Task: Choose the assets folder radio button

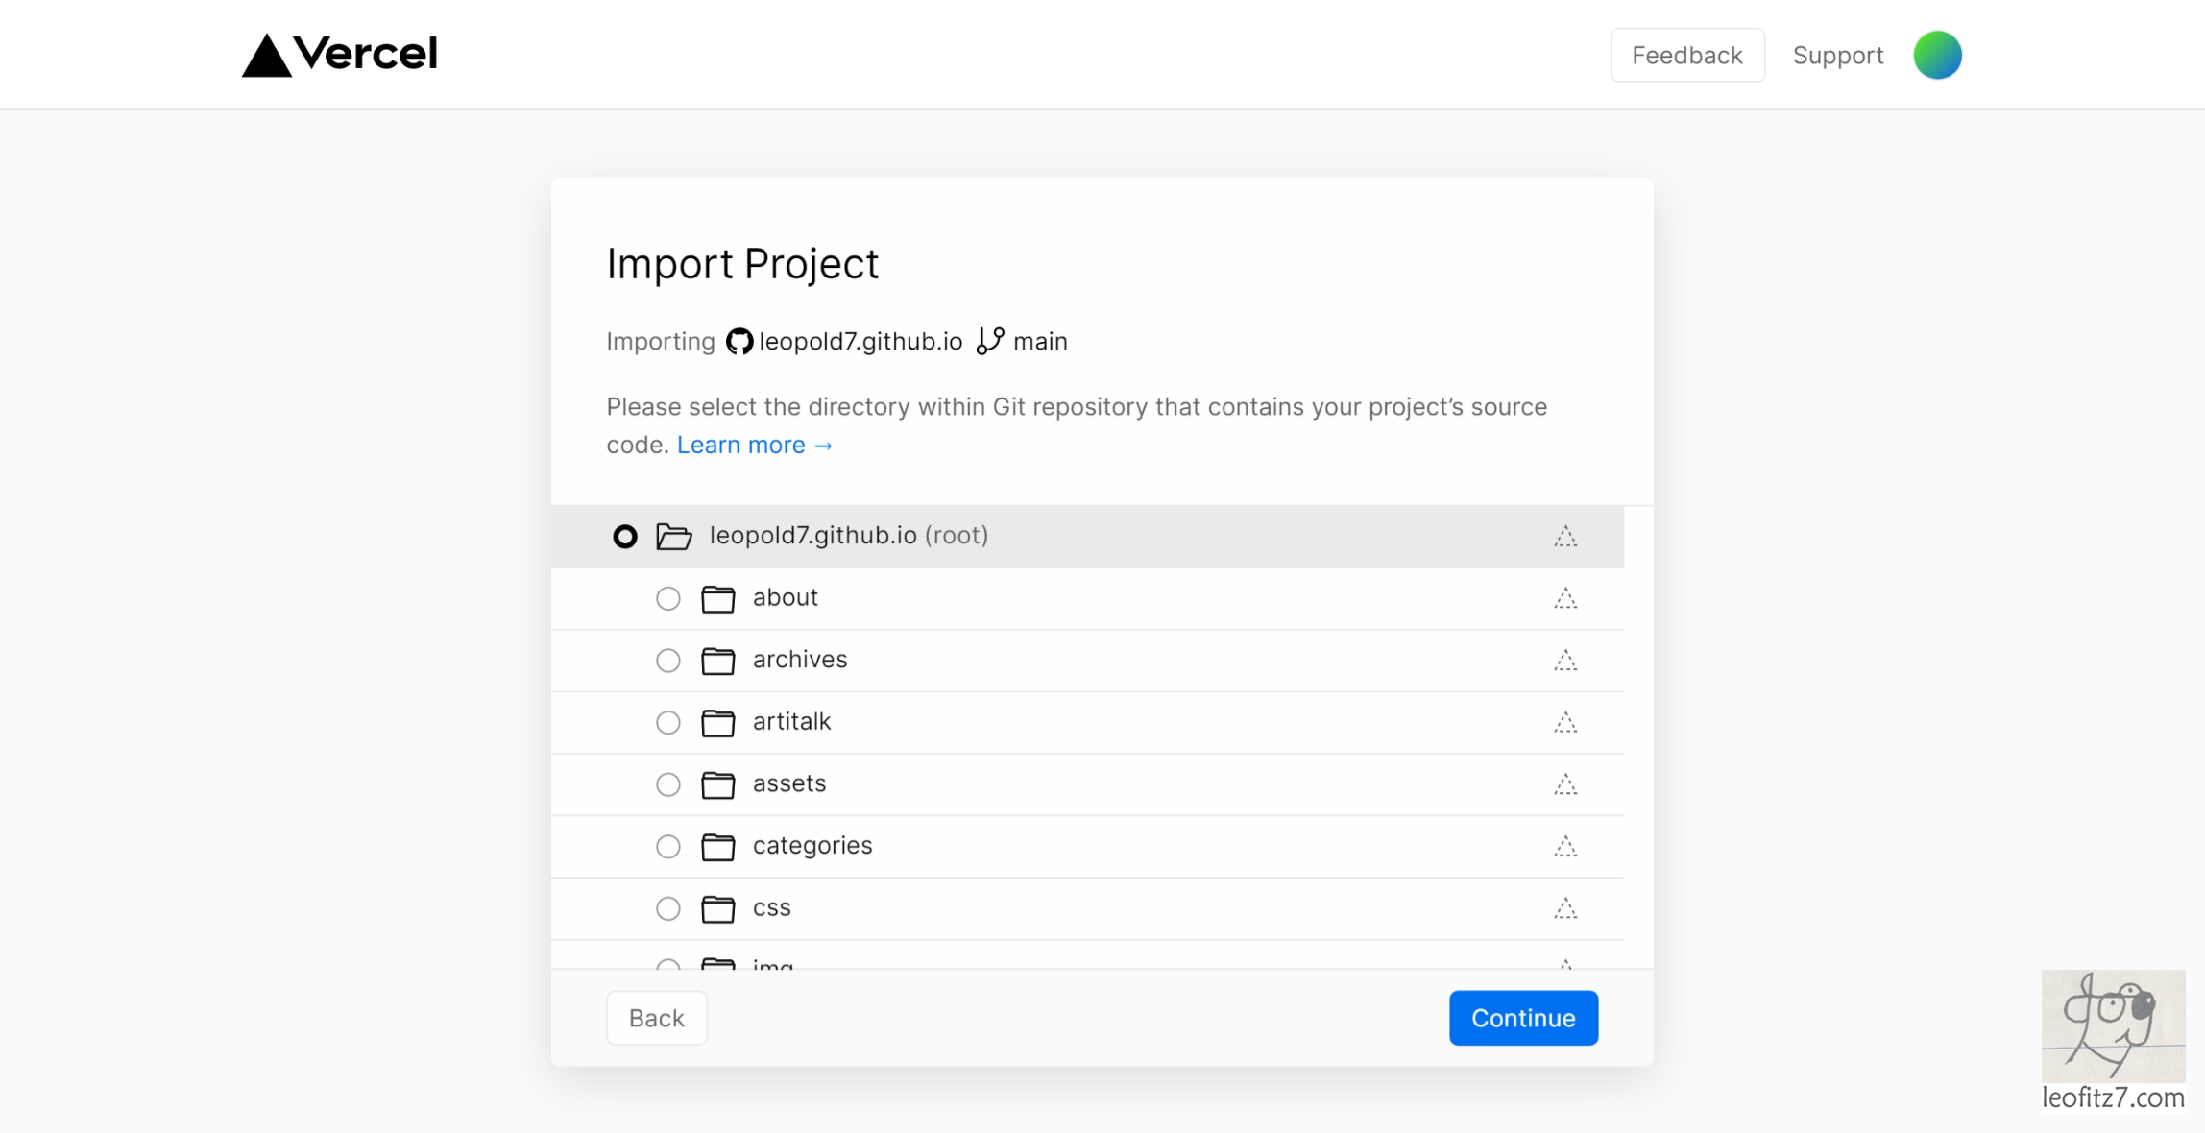Action: click(x=667, y=784)
